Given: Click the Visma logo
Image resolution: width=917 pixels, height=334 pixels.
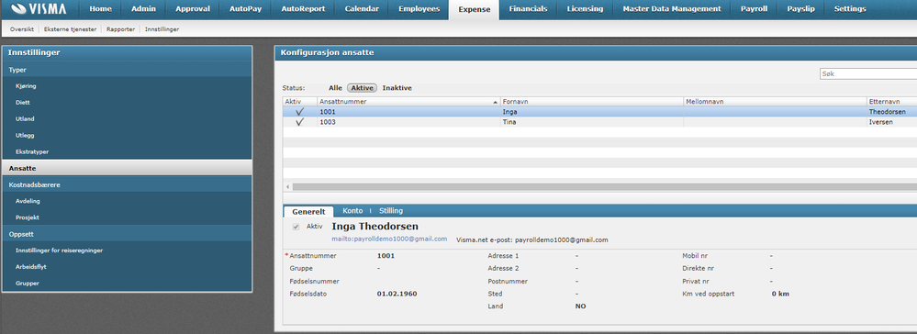Looking at the screenshot, I should [38, 9].
